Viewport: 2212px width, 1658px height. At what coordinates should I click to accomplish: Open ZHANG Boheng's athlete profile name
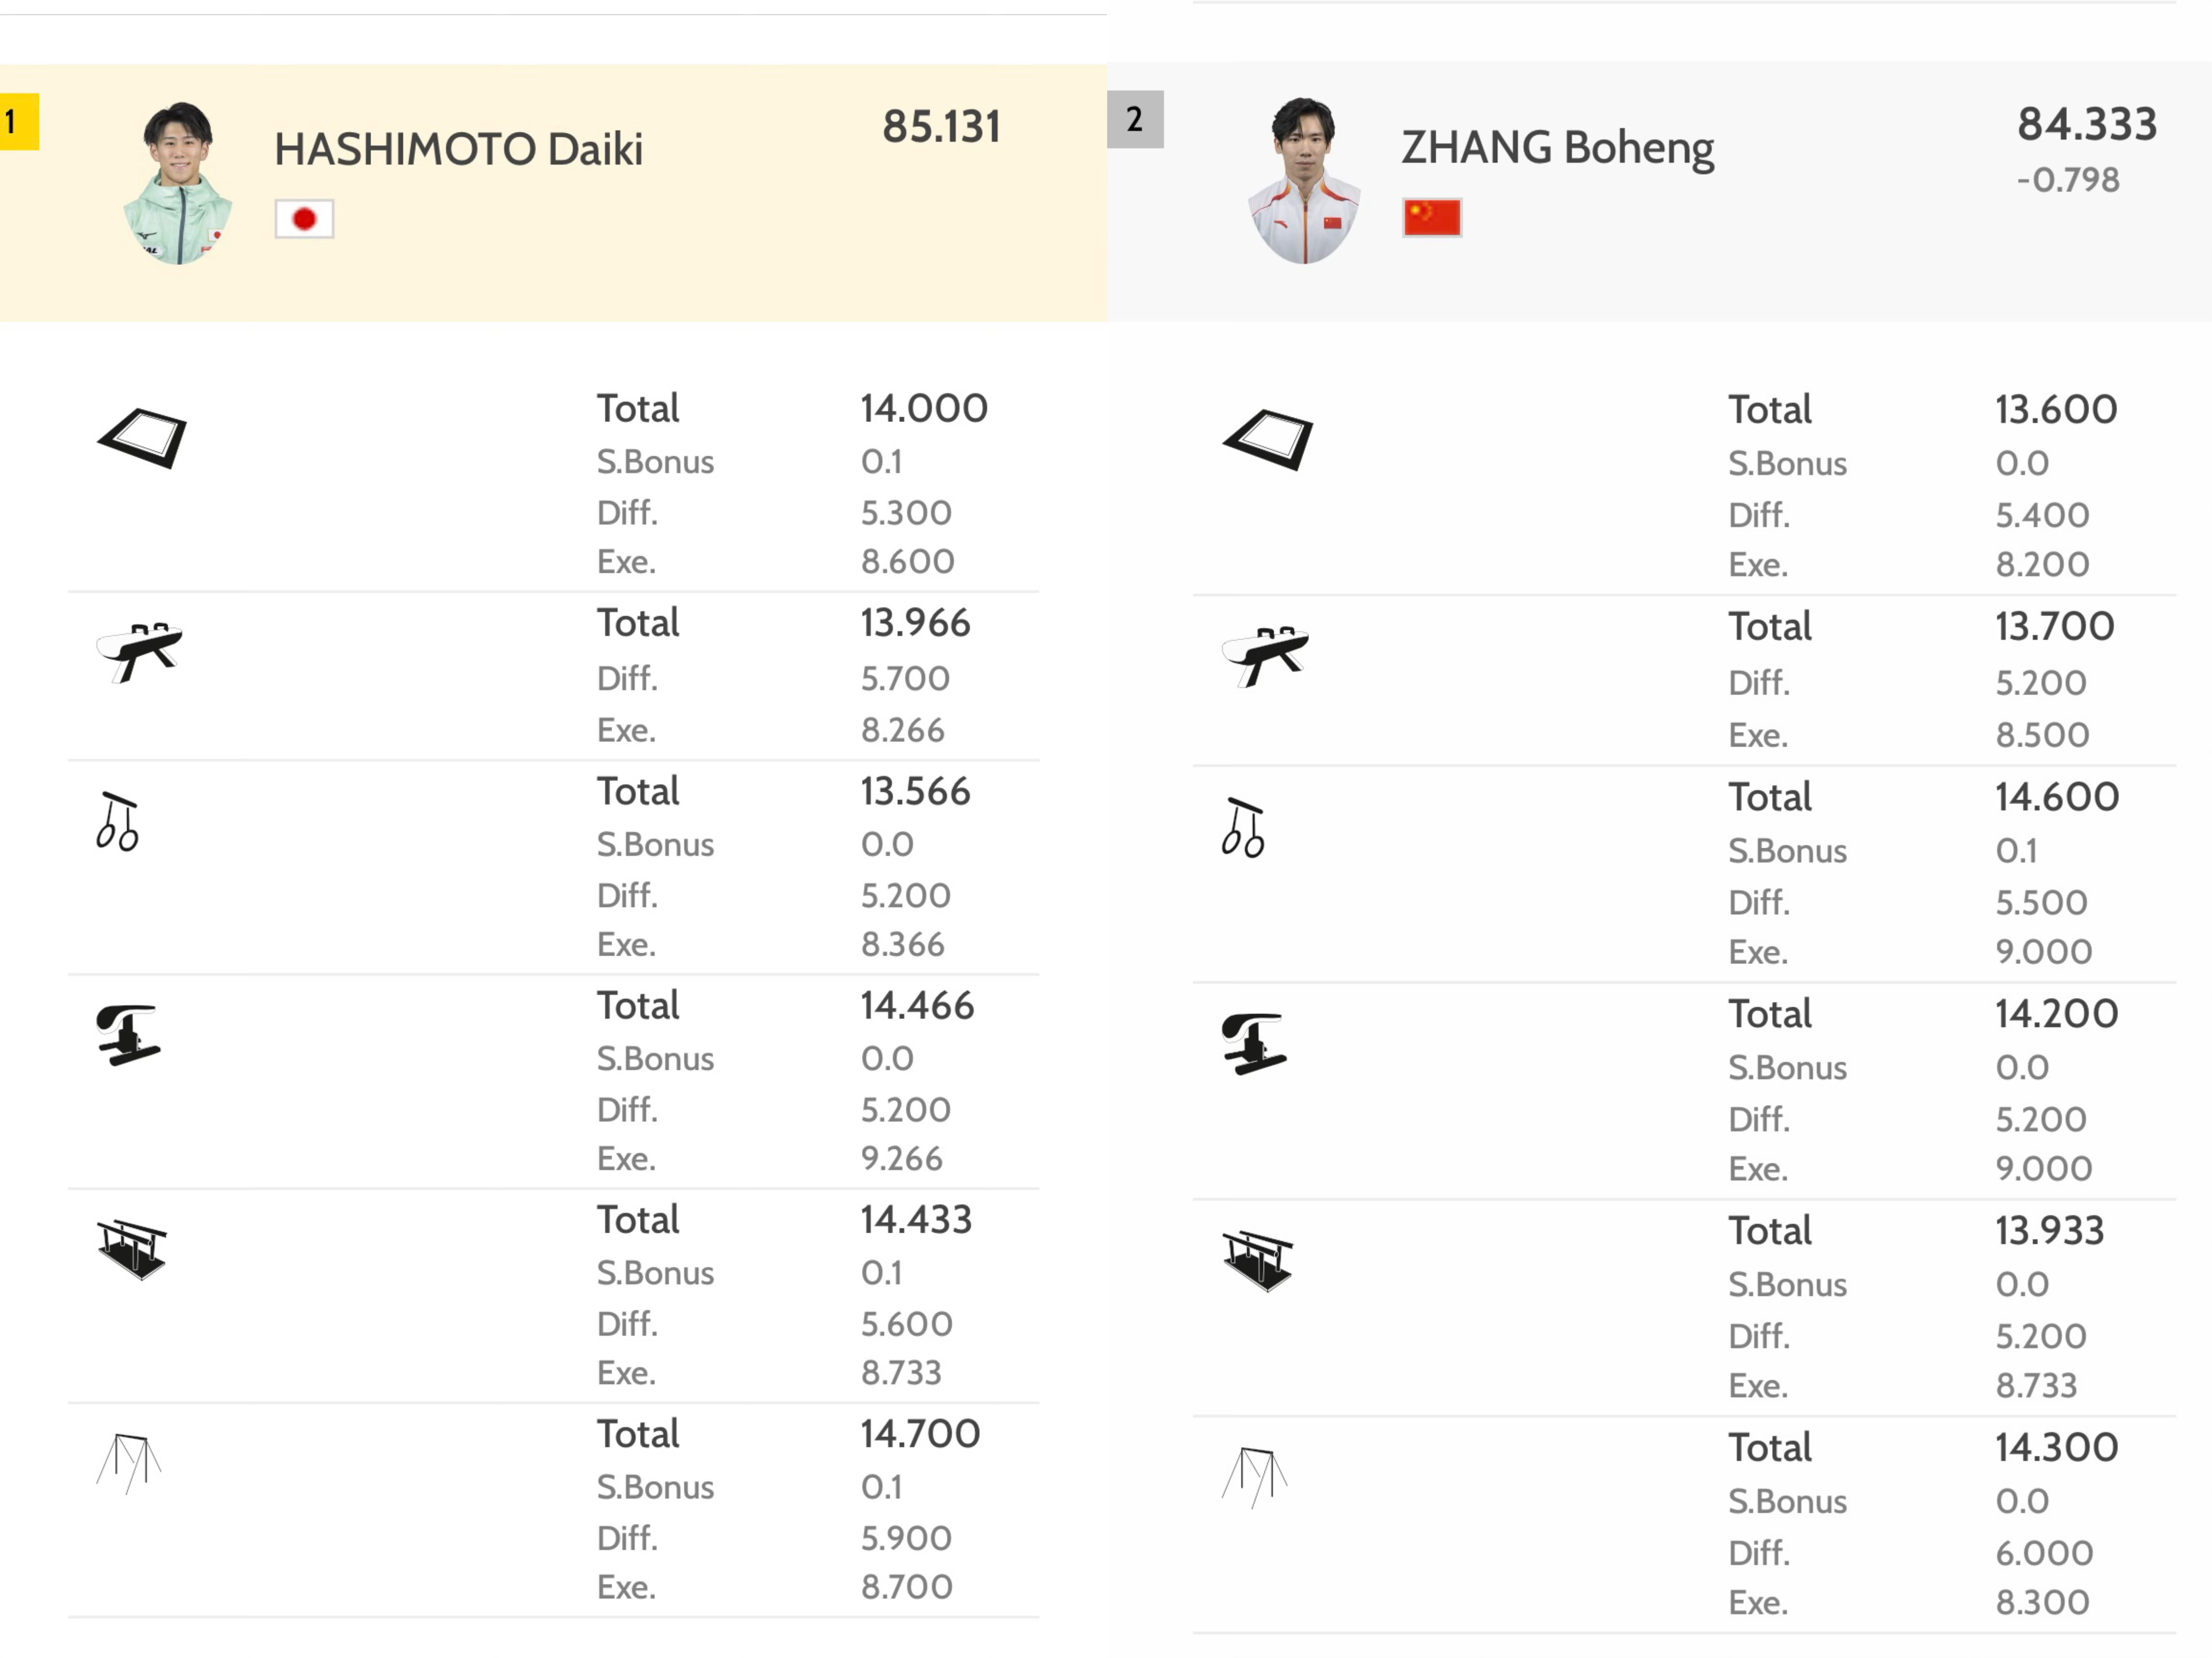click(x=1556, y=147)
